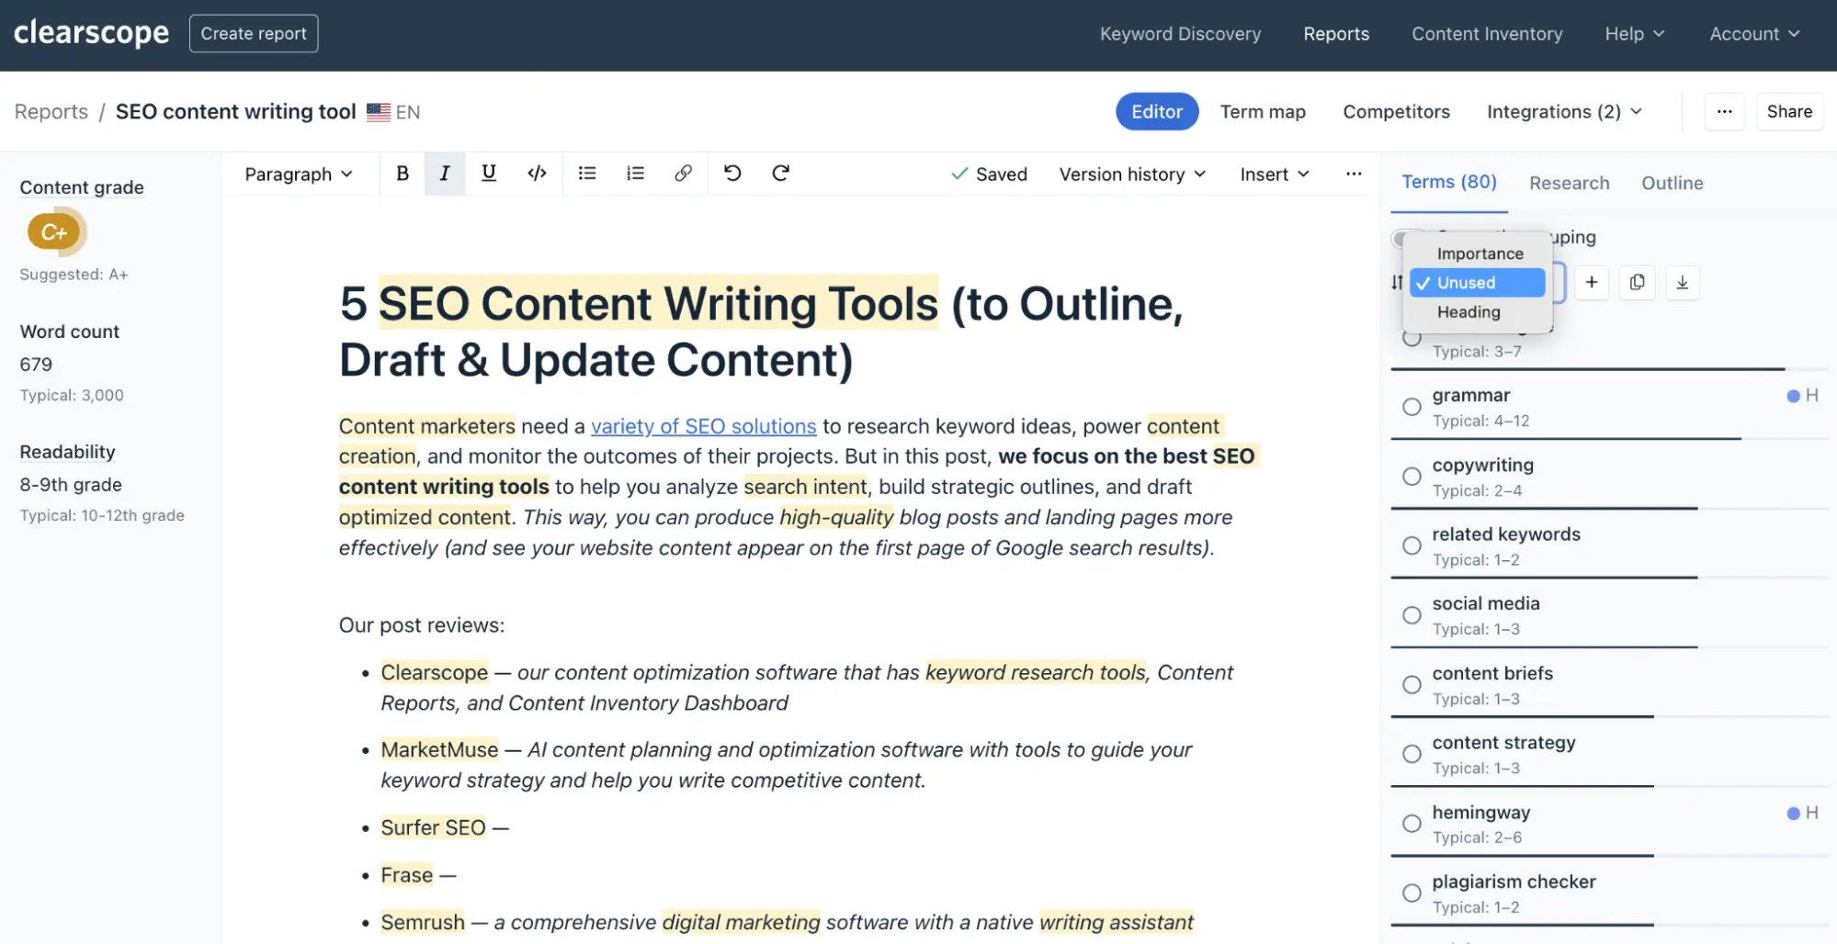Open the Help menu
The width and height of the screenshot is (1837, 944).
click(x=1635, y=34)
